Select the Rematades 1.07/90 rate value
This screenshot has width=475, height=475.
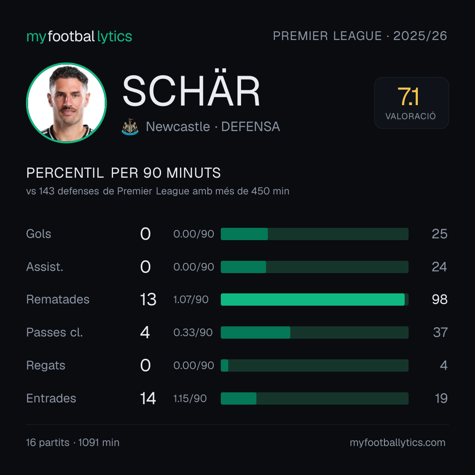(191, 300)
